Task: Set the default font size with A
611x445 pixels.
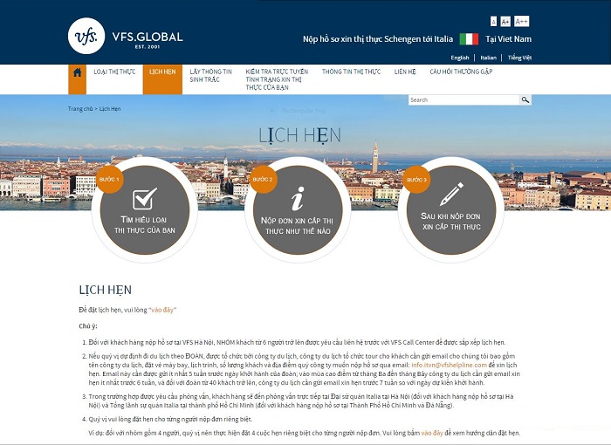Action: pos(493,21)
